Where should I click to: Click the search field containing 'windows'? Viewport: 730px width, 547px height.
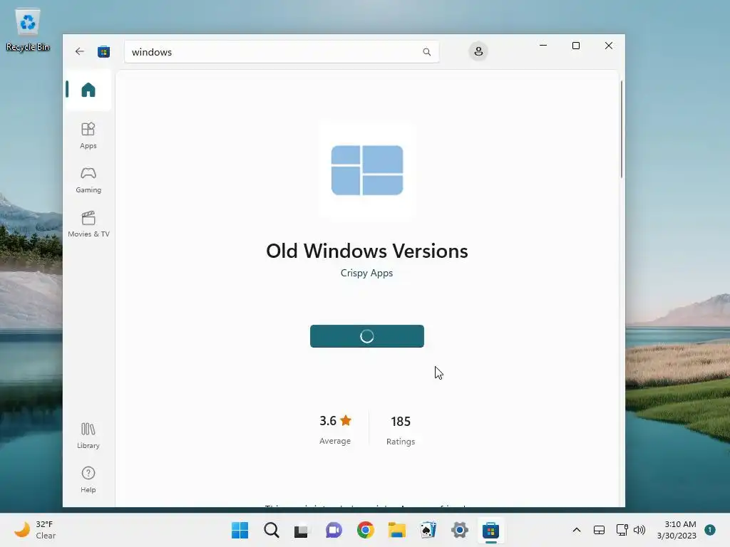[x=282, y=52]
